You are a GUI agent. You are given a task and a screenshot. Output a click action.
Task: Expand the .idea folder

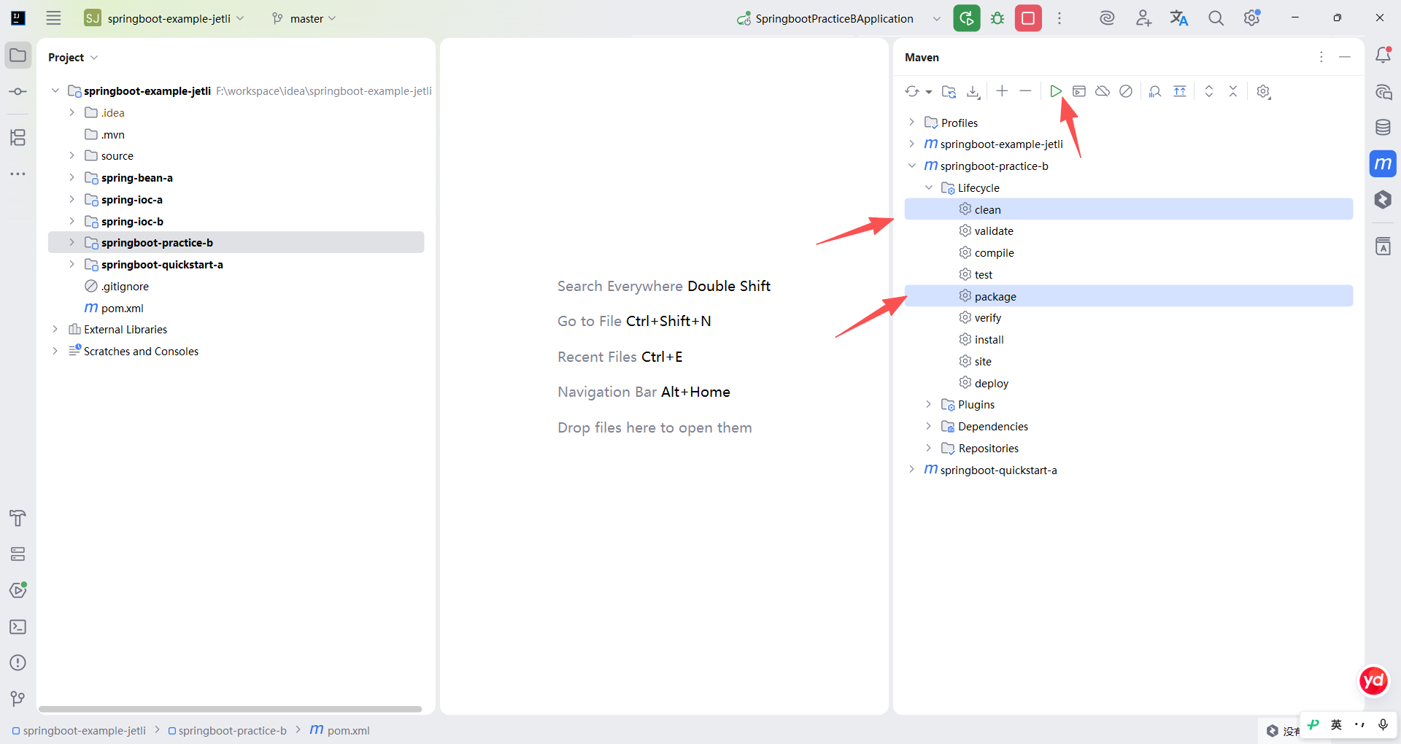point(72,112)
